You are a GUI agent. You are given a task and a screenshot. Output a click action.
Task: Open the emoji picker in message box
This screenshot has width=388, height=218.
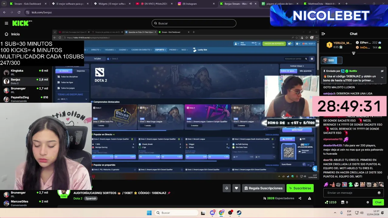379,193
